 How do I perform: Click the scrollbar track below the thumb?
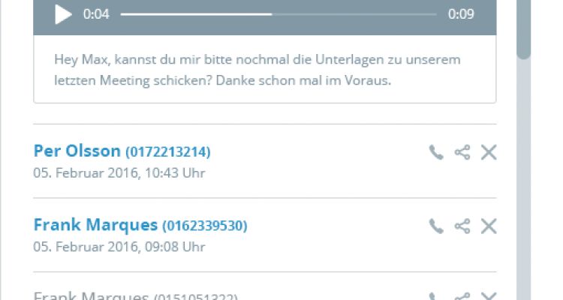coord(523,179)
